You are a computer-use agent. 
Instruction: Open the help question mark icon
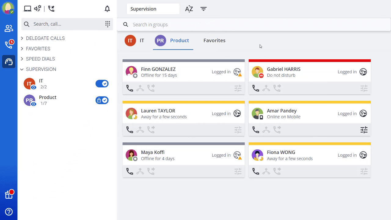[x=9, y=211]
